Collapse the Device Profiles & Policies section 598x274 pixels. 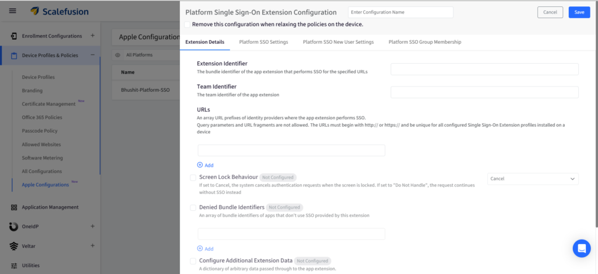(x=92, y=55)
